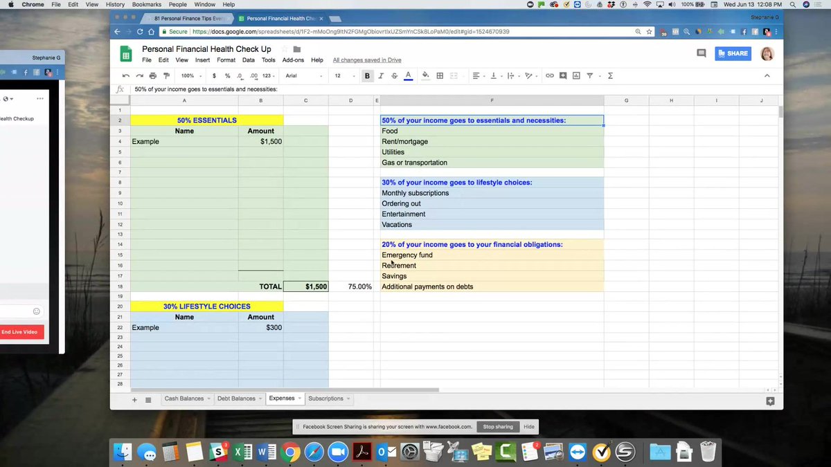Open the Arial font family dropdown
Screen dimensions: 831x467
(x=303, y=75)
